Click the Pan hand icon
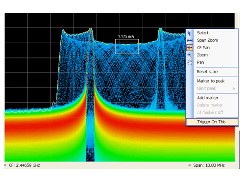 pos(190,62)
